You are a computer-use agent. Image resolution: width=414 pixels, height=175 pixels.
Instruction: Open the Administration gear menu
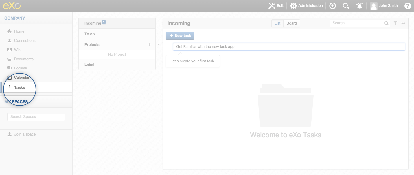tap(293, 6)
